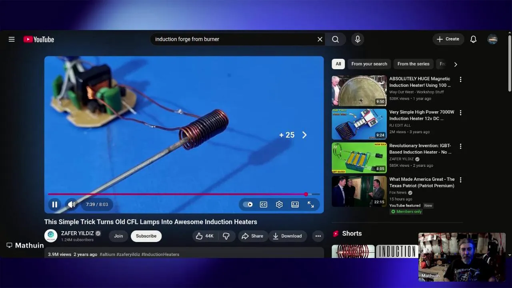Start voice search with the microphone
Image resolution: width=512 pixels, height=288 pixels.
[358, 39]
